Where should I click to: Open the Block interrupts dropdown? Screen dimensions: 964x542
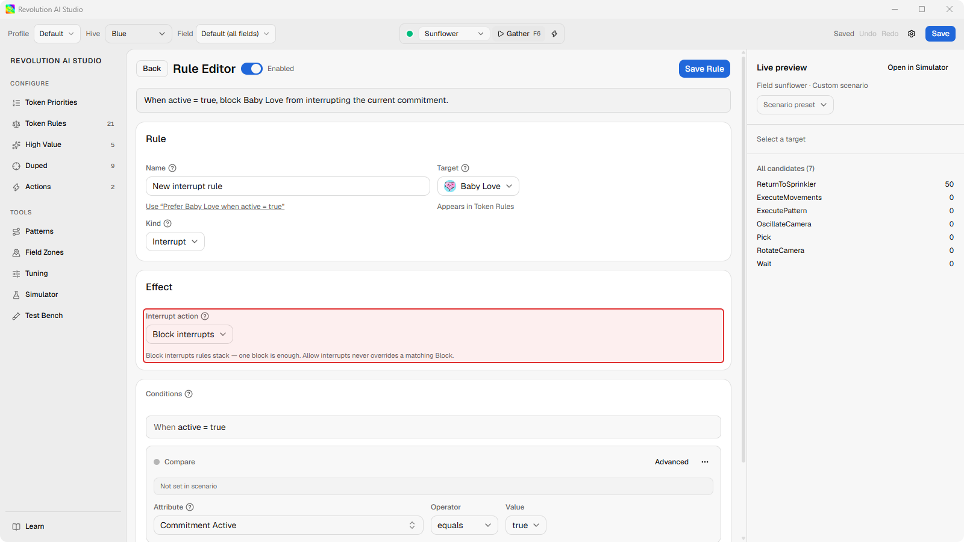pos(189,334)
